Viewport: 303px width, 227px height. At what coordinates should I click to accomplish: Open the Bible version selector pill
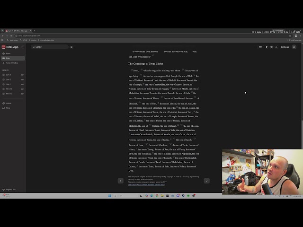(x=260, y=47)
